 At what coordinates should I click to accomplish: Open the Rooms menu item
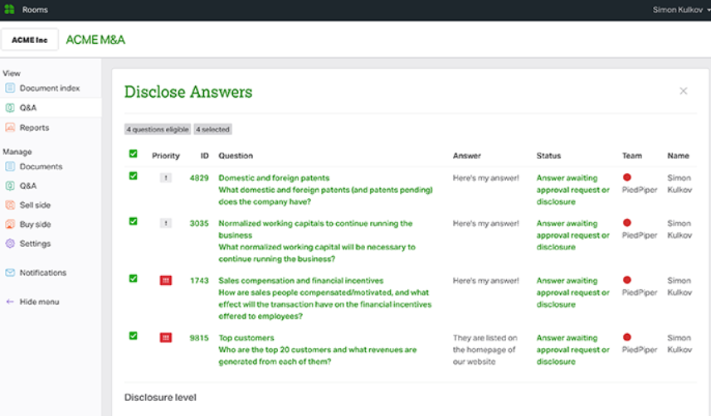(x=35, y=9)
